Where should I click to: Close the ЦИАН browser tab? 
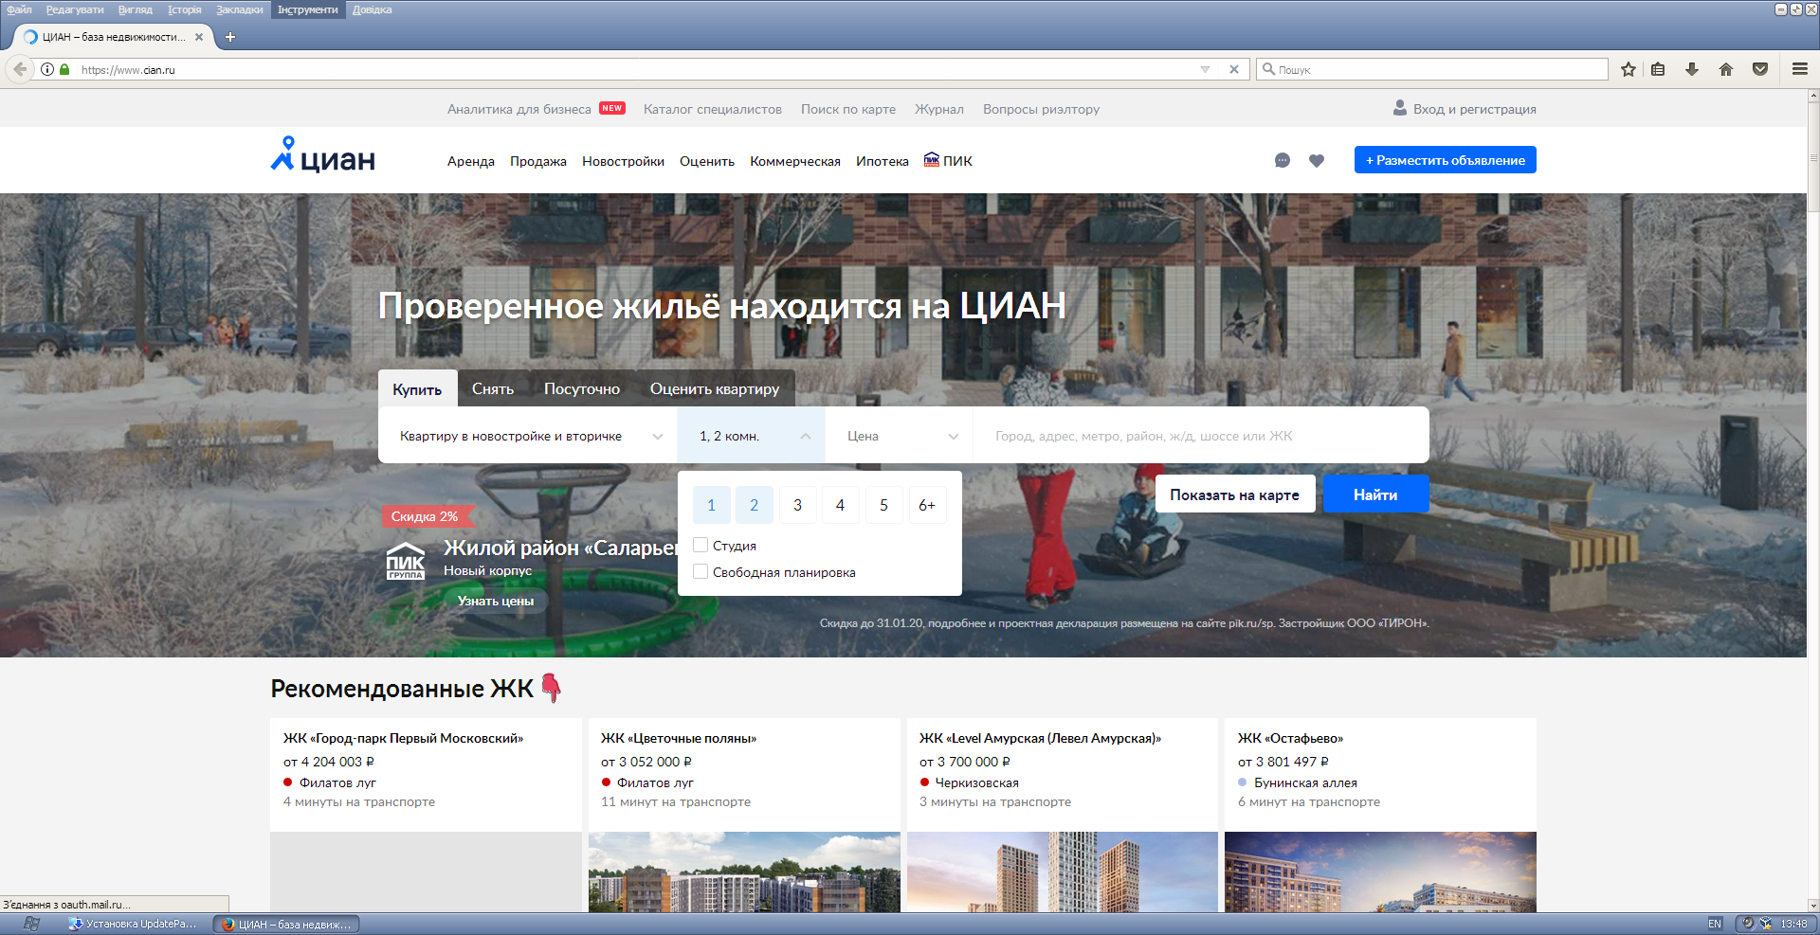pos(199,37)
